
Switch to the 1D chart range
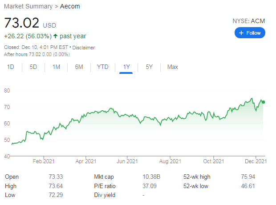11,67
